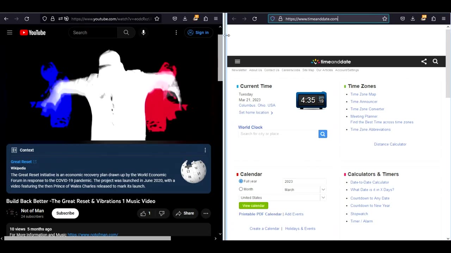Open Account/Settings menu link

[347, 70]
